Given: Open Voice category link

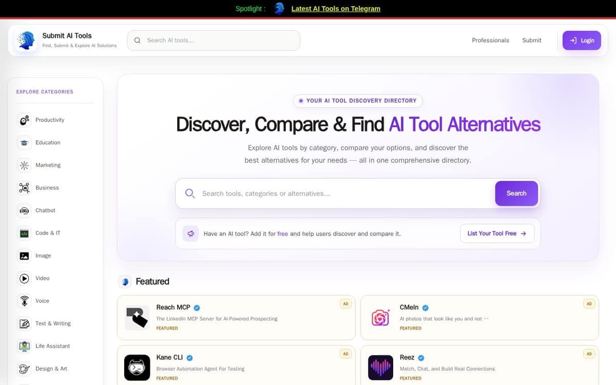Looking at the screenshot, I should (42, 301).
